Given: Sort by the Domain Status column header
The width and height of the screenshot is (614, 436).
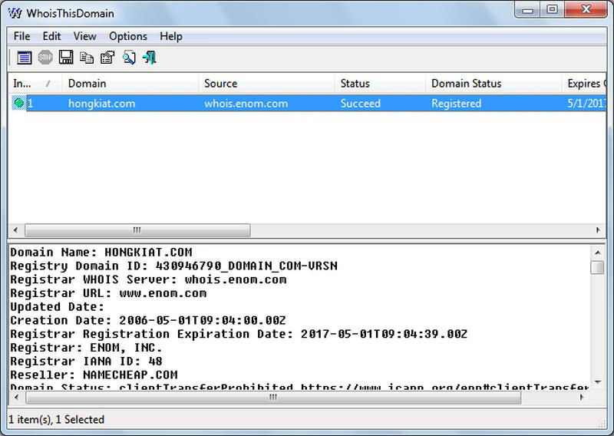Looking at the screenshot, I should (x=494, y=84).
